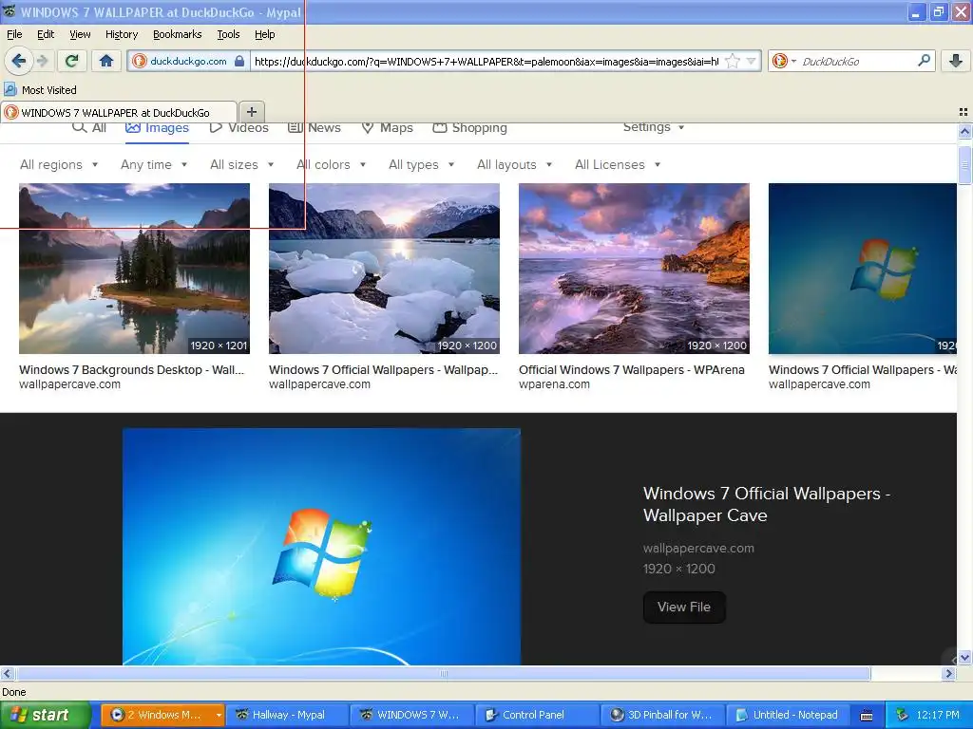The image size is (973, 729).
Task: Click the DuckDuckGo site identity icon
Action: pyautogui.click(x=140, y=61)
